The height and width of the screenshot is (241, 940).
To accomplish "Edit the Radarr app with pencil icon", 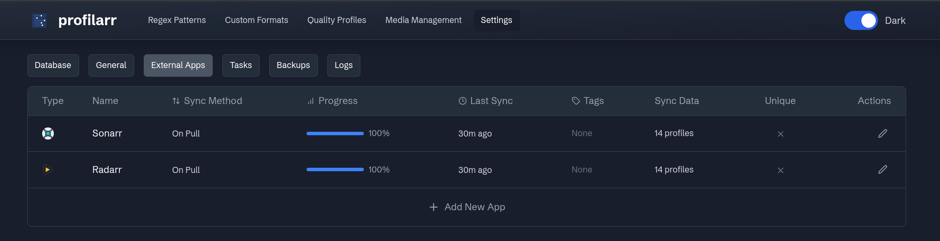I will click(x=882, y=170).
